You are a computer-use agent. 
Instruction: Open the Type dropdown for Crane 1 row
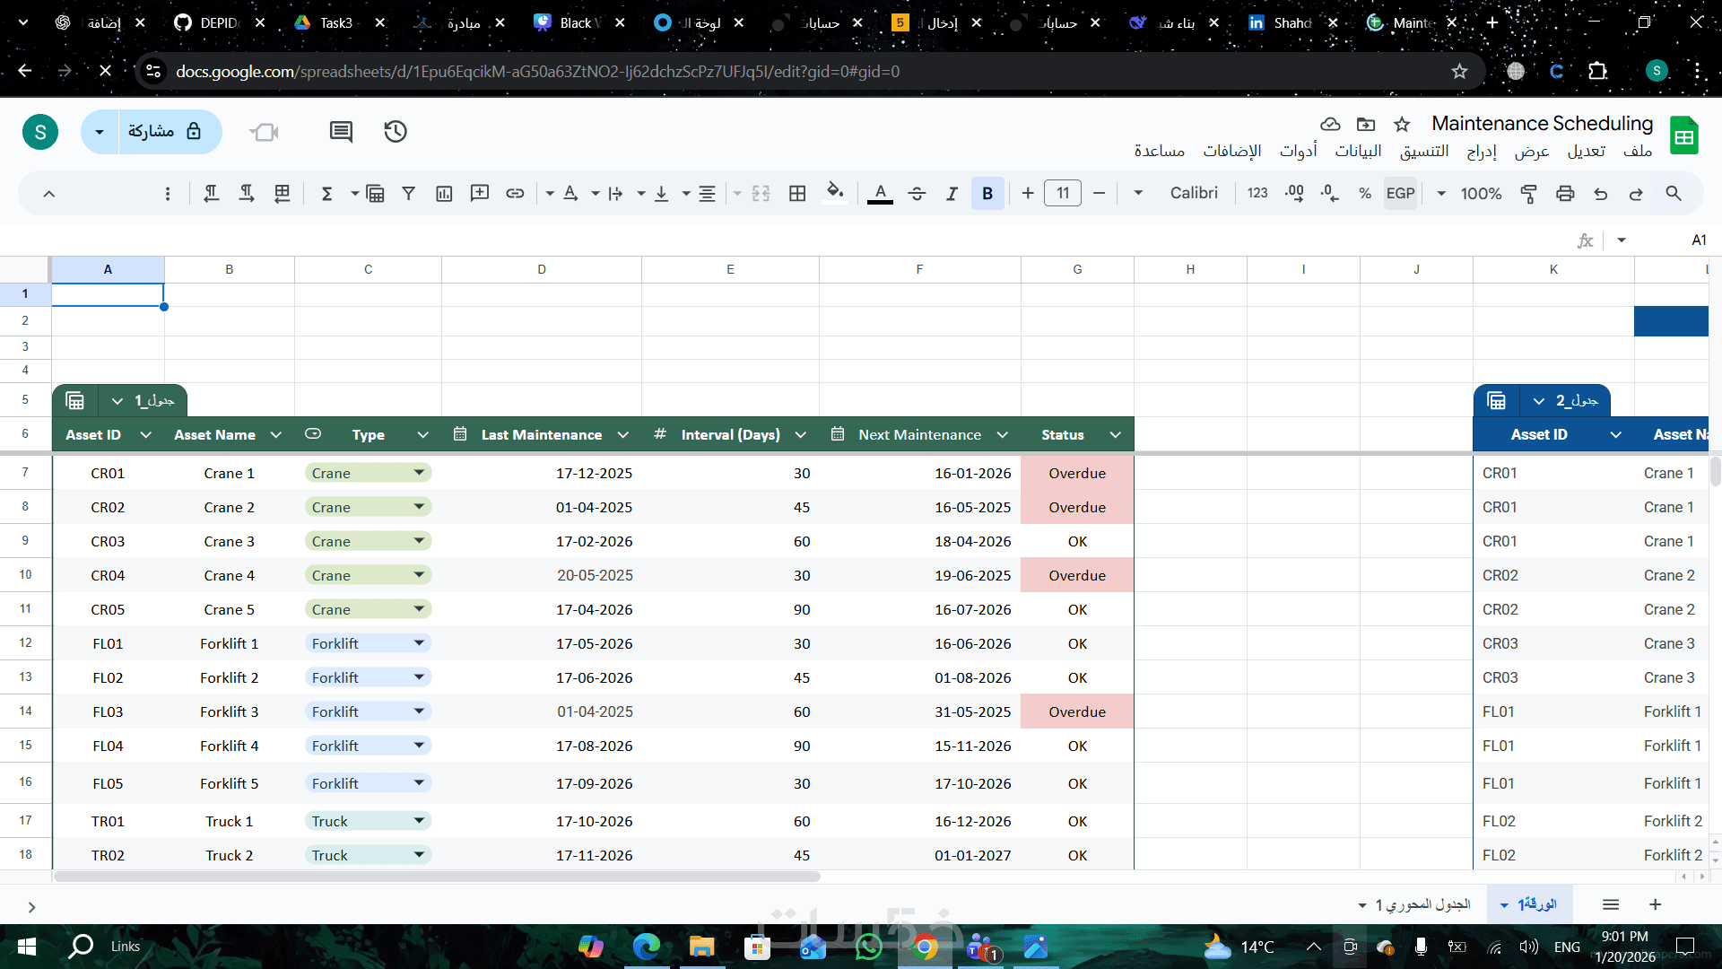click(x=419, y=473)
